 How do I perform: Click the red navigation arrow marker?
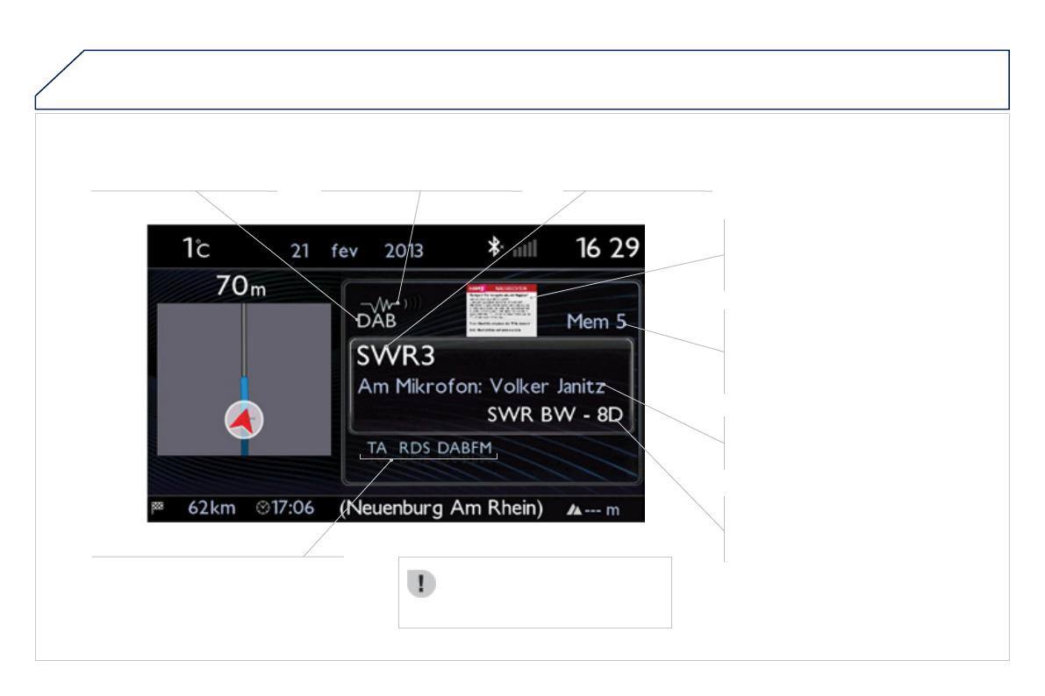coord(243,421)
